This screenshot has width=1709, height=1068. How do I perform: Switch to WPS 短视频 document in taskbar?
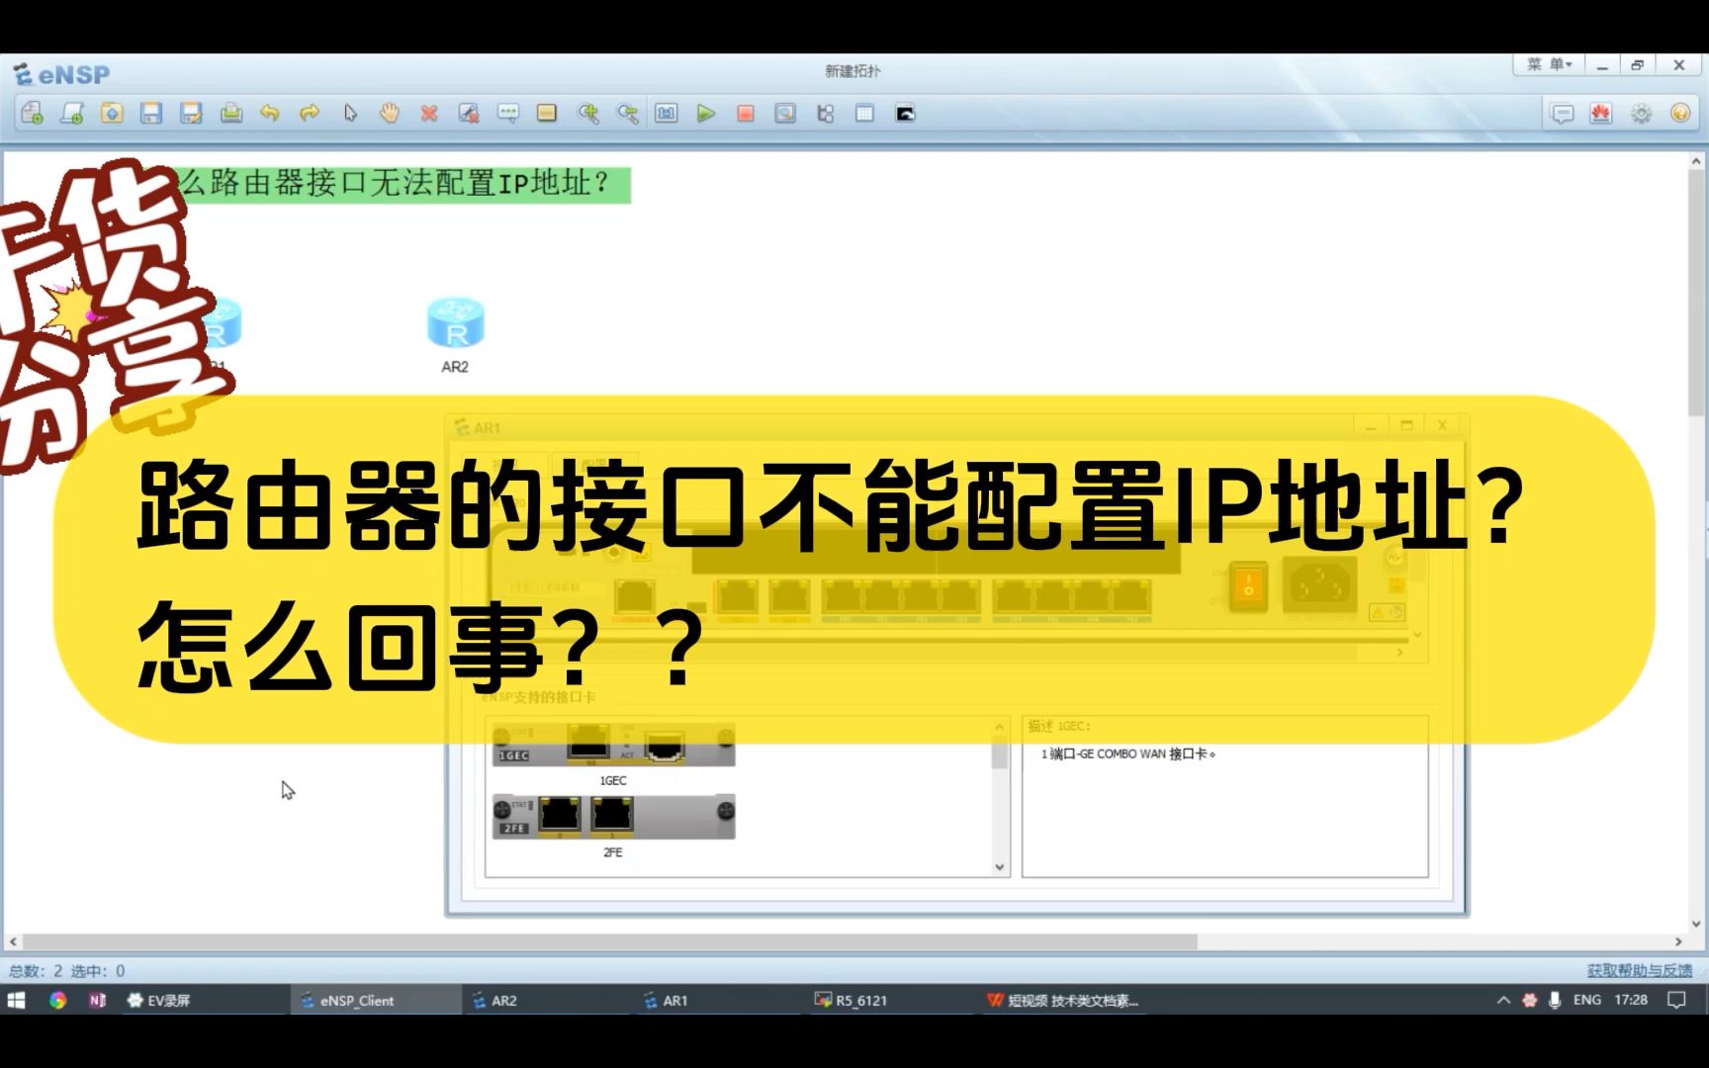[1063, 1001]
